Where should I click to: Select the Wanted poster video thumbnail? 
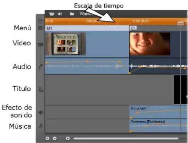[x=66, y=44]
